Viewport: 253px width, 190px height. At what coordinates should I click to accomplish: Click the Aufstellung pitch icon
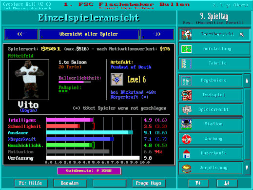click(x=186, y=49)
